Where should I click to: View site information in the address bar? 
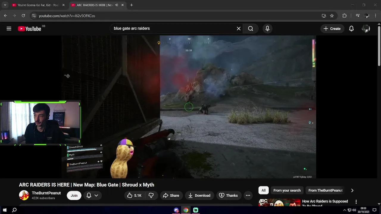[x=34, y=16]
